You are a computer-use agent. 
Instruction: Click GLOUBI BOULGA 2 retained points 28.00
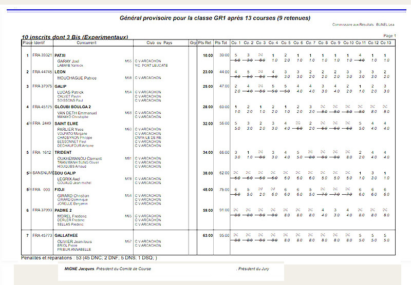click(x=208, y=107)
